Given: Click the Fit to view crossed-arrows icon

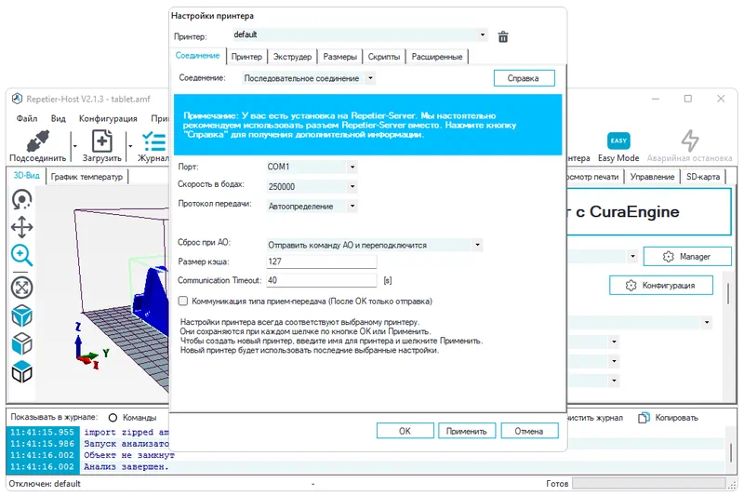Looking at the screenshot, I should point(21,288).
